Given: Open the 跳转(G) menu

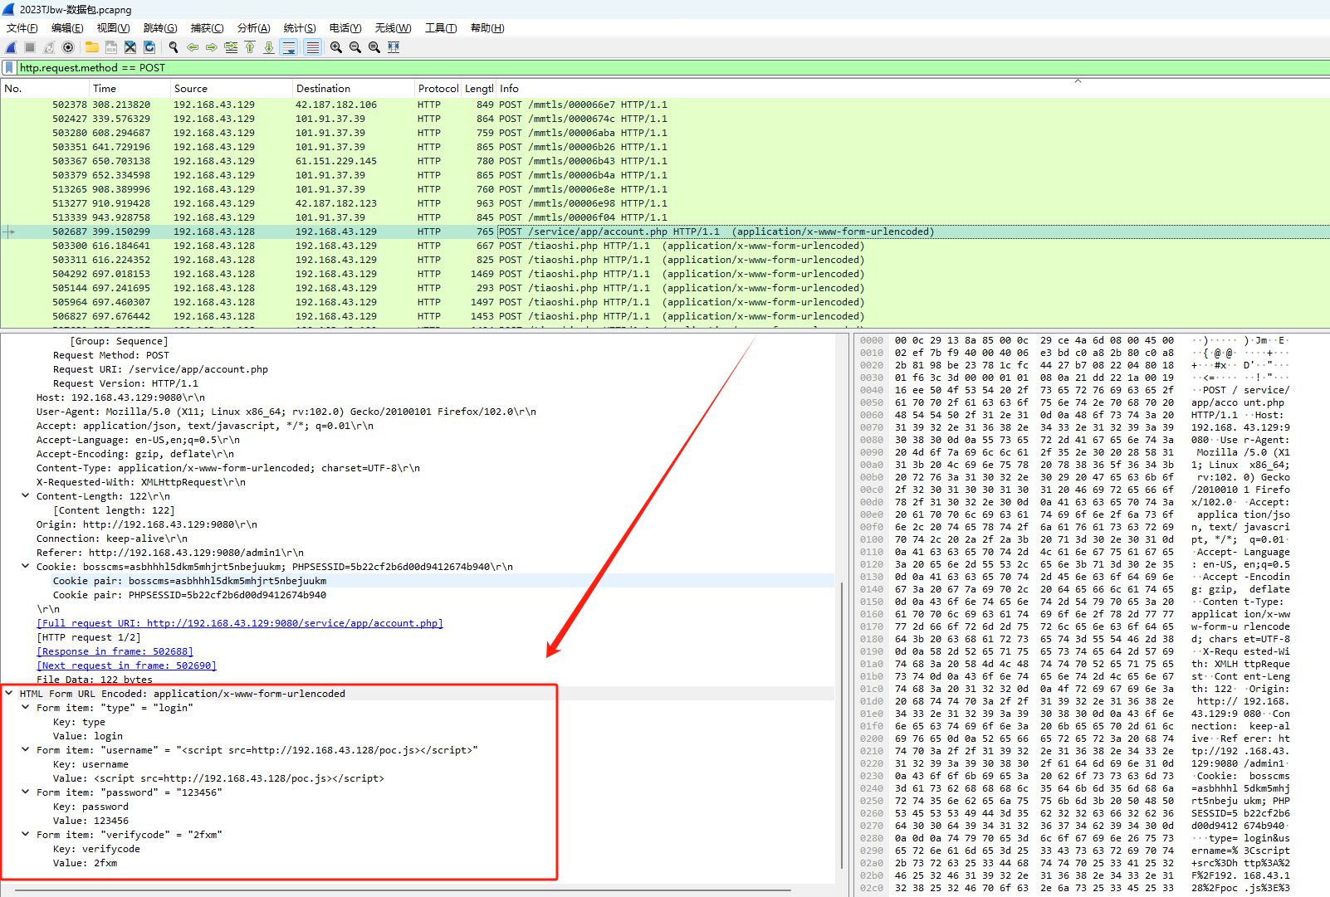Looking at the screenshot, I should coord(160,28).
